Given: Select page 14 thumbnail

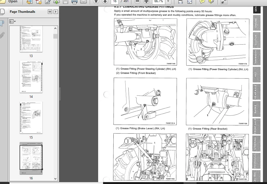Looking at the screenshot, I should [x=31, y=77].
